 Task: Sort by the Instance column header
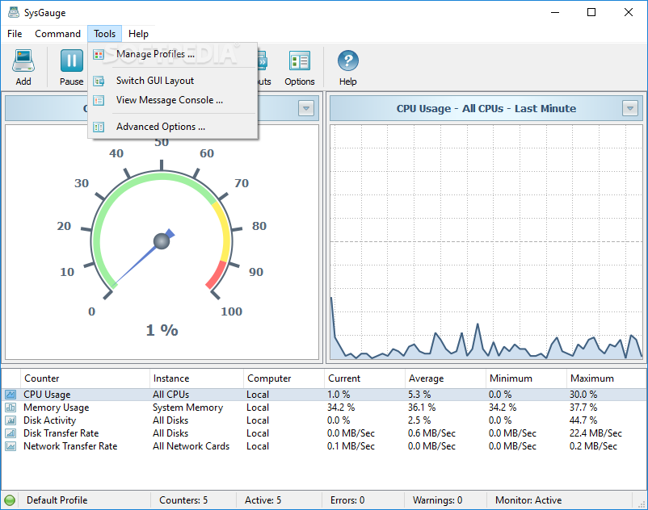[x=196, y=378]
